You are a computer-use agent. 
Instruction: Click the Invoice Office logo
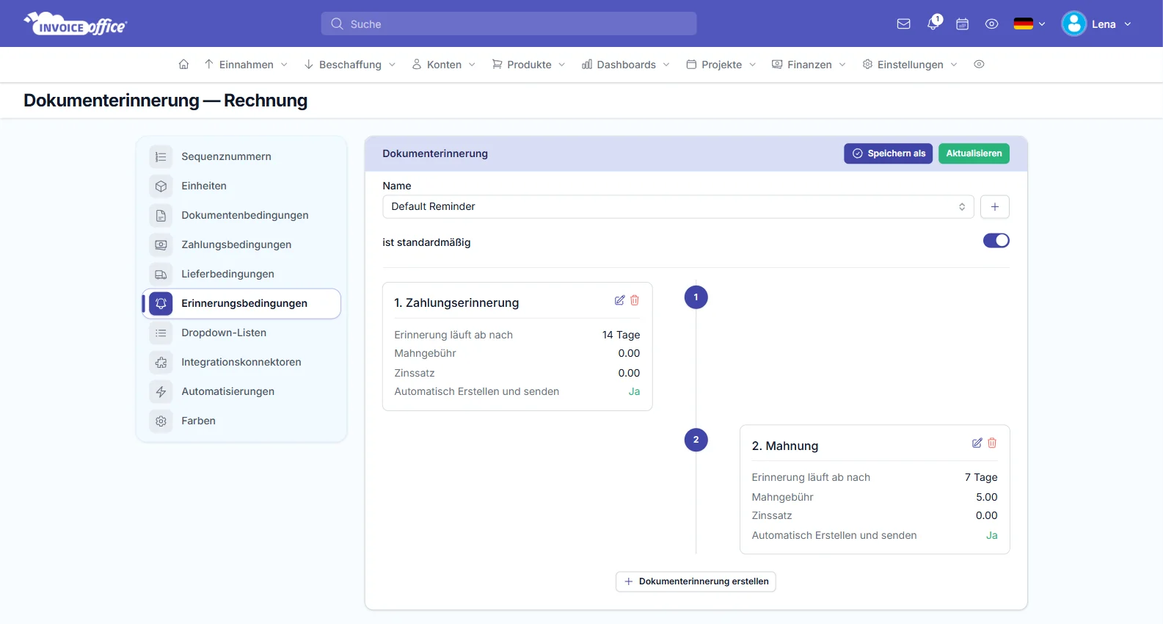76,23
